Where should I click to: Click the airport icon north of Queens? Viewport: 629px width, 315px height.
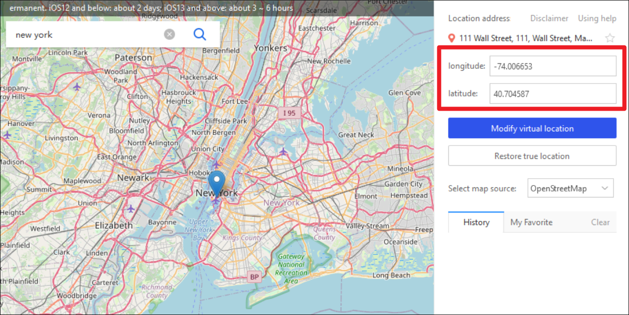click(283, 151)
